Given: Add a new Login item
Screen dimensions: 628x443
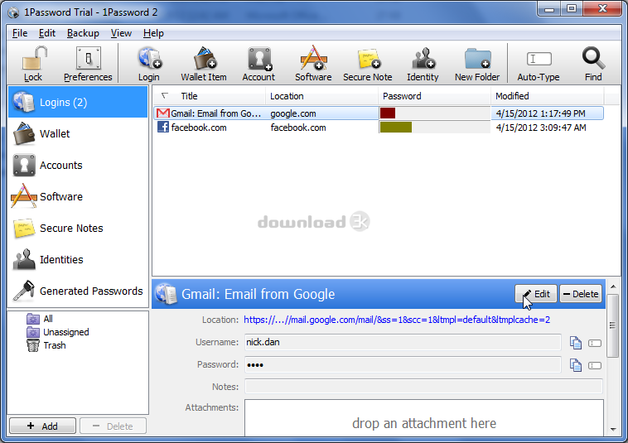Looking at the screenshot, I should pos(149,63).
